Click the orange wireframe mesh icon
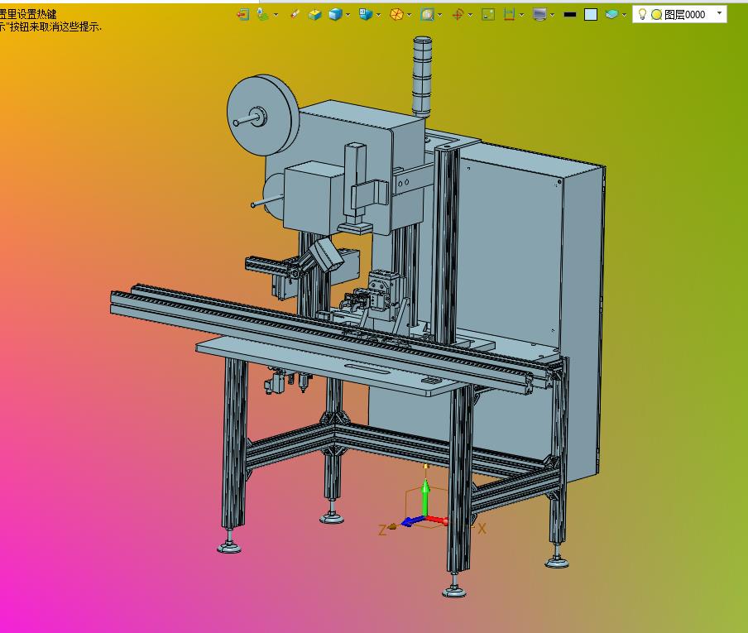The image size is (748, 633). click(x=396, y=15)
